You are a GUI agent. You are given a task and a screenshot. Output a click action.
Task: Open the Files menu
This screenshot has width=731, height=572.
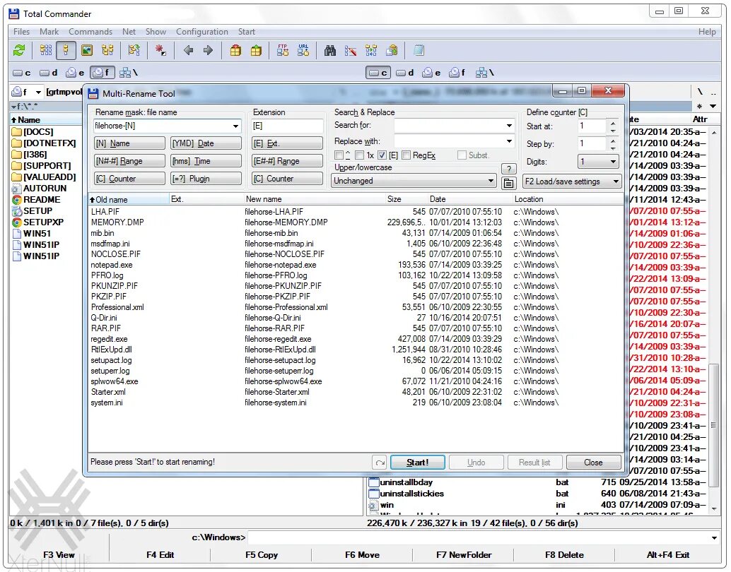(21, 32)
